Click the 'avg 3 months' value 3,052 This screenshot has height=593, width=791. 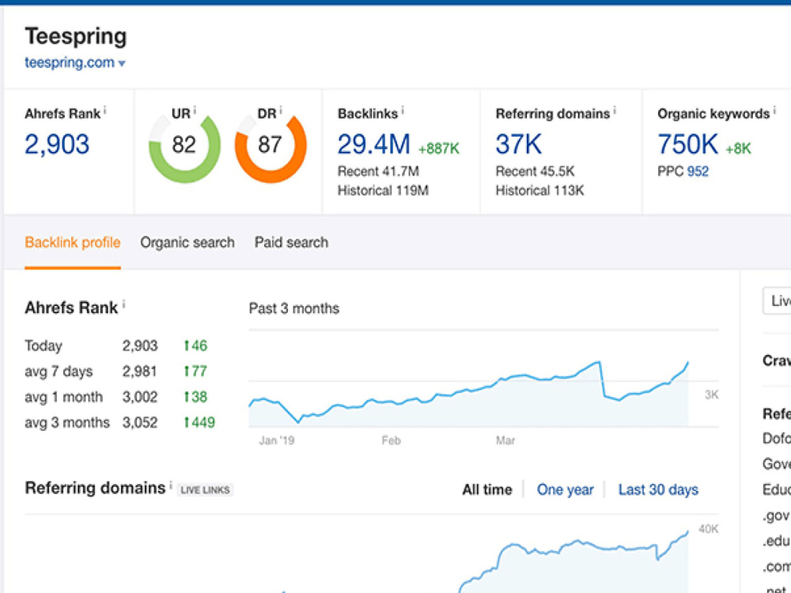[x=140, y=422]
